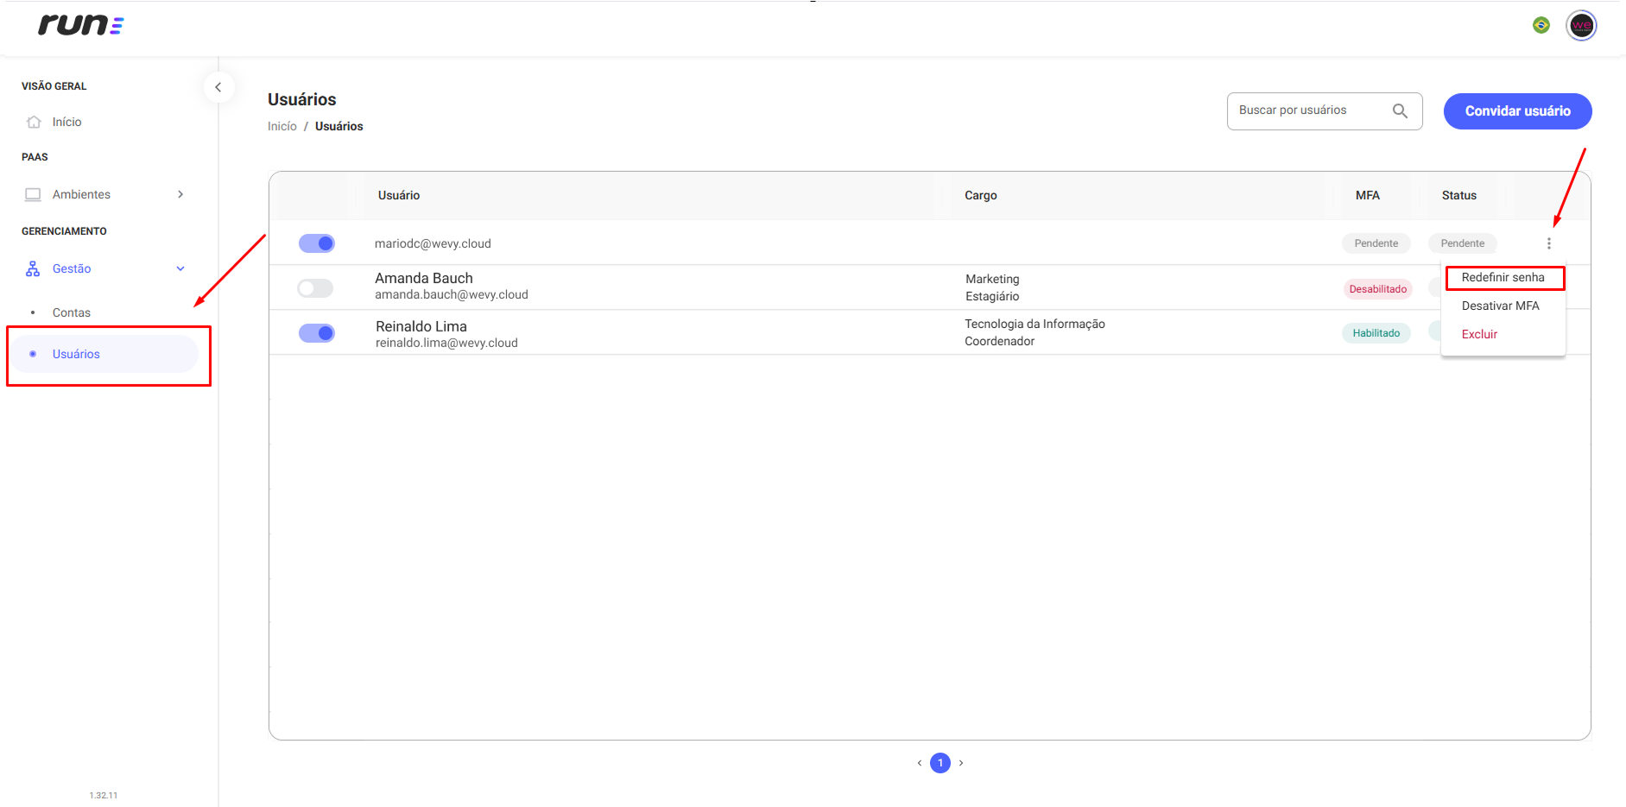Disable the Reinaldo Lima user switch
This screenshot has width=1626, height=807.
tap(317, 333)
